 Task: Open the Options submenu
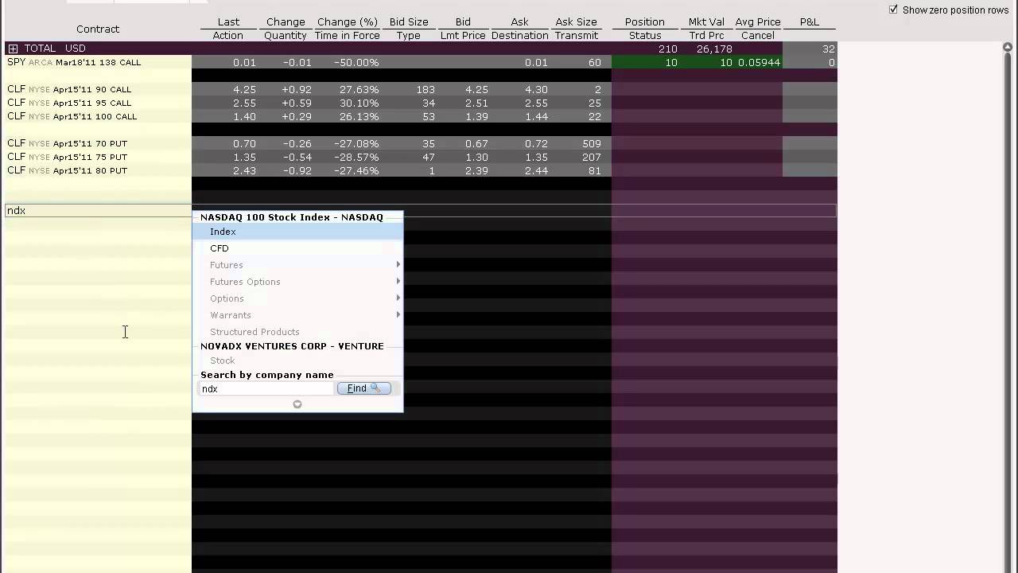tap(297, 298)
